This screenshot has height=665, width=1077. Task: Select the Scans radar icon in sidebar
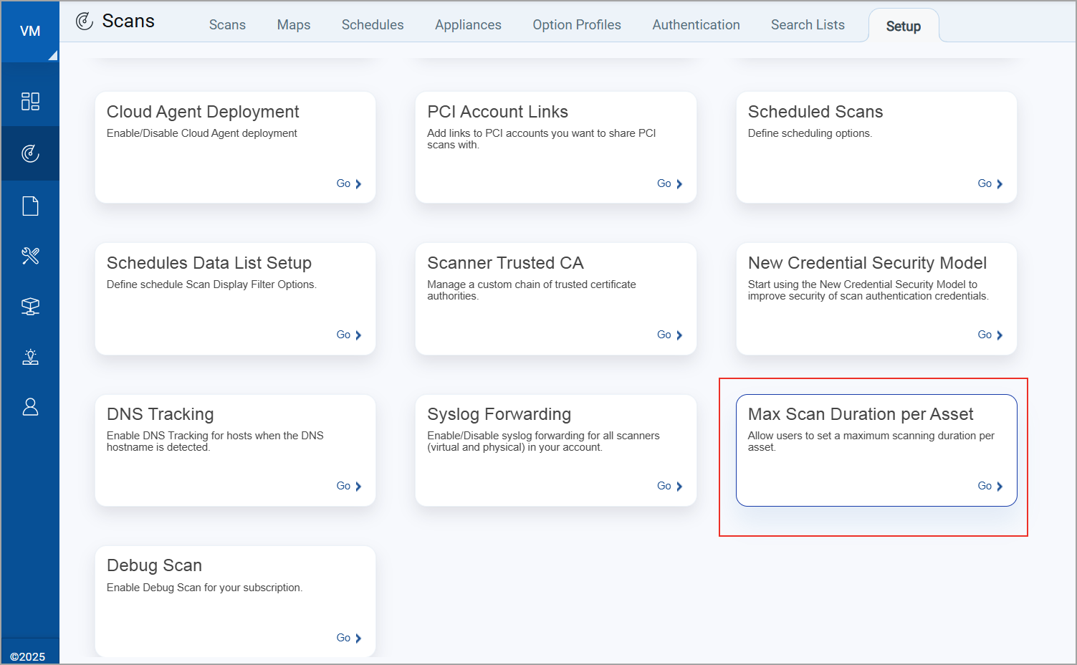[30, 153]
